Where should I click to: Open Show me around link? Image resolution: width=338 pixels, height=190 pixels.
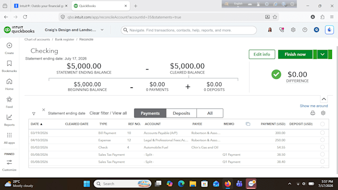click(314, 106)
